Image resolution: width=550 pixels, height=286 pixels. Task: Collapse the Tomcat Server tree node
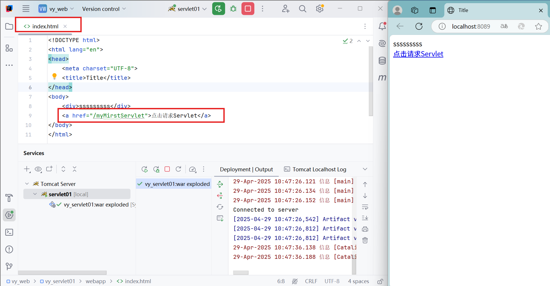pyautogui.click(x=27, y=184)
